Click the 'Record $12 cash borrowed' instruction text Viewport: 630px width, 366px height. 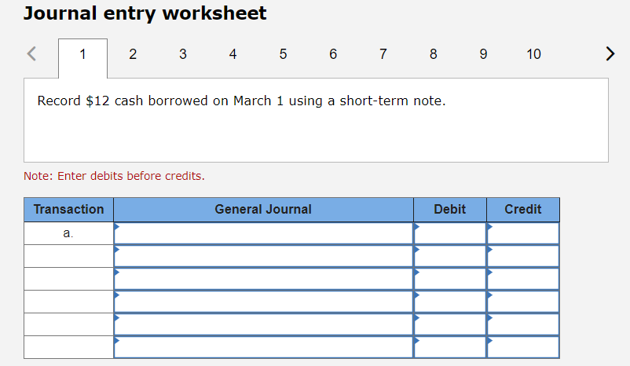coord(241,101)
